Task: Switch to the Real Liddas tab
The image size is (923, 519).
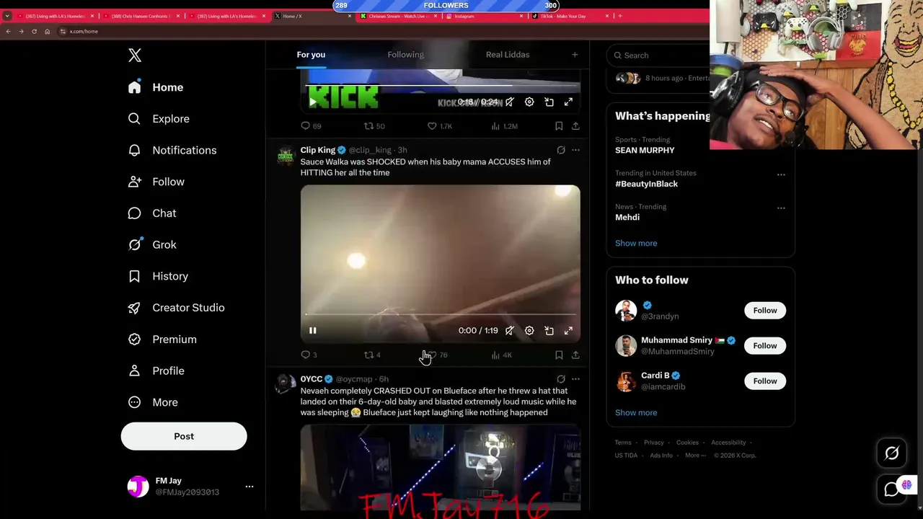Action: 508,55
